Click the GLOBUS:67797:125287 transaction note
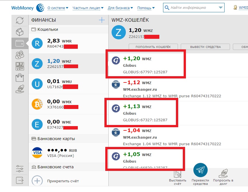Image resolution: width=248 pixels, height=192 pixels. pyautogui.click(x=145, y=72)
